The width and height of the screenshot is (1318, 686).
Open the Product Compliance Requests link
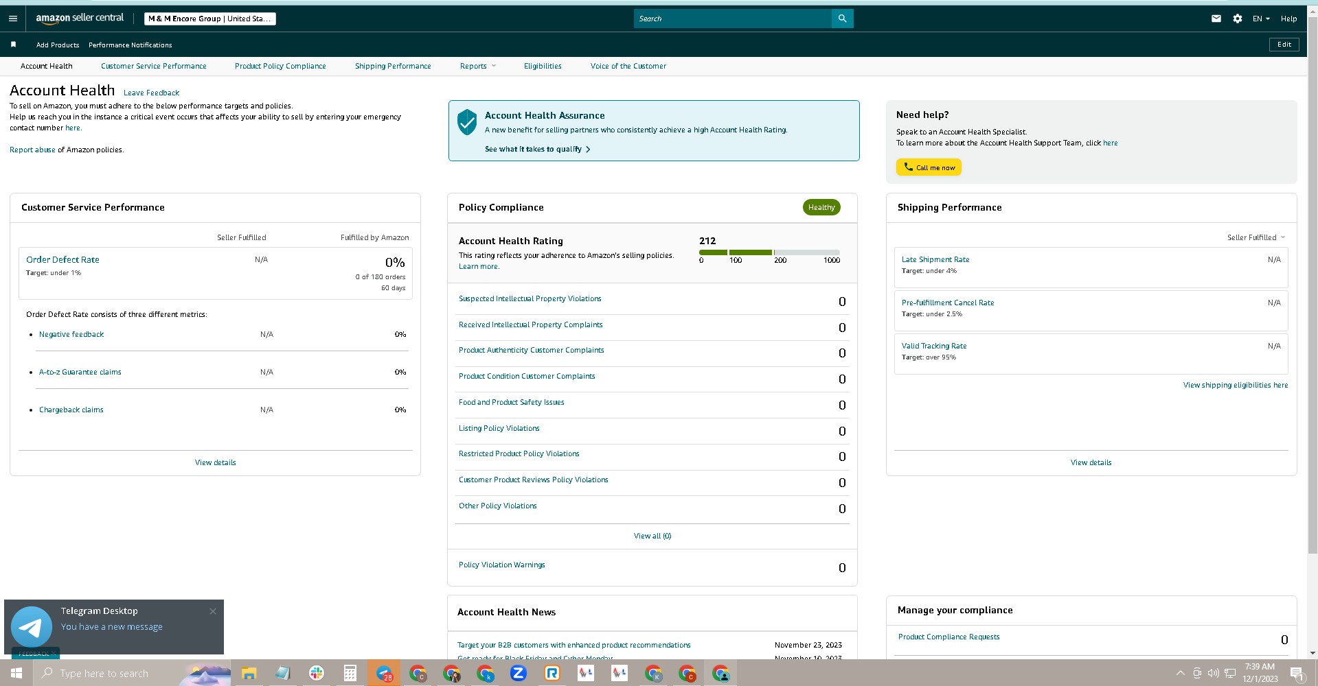[949, 637]
